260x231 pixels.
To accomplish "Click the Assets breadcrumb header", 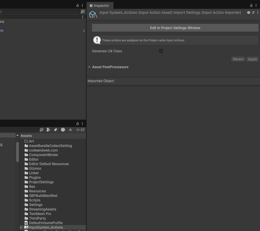I will pos(26,136).
